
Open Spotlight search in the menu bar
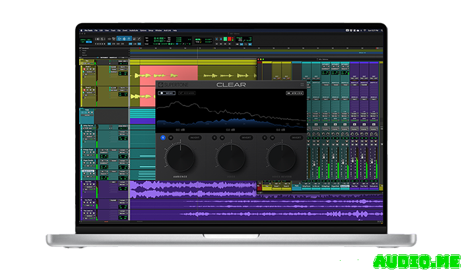pos(382,30)
